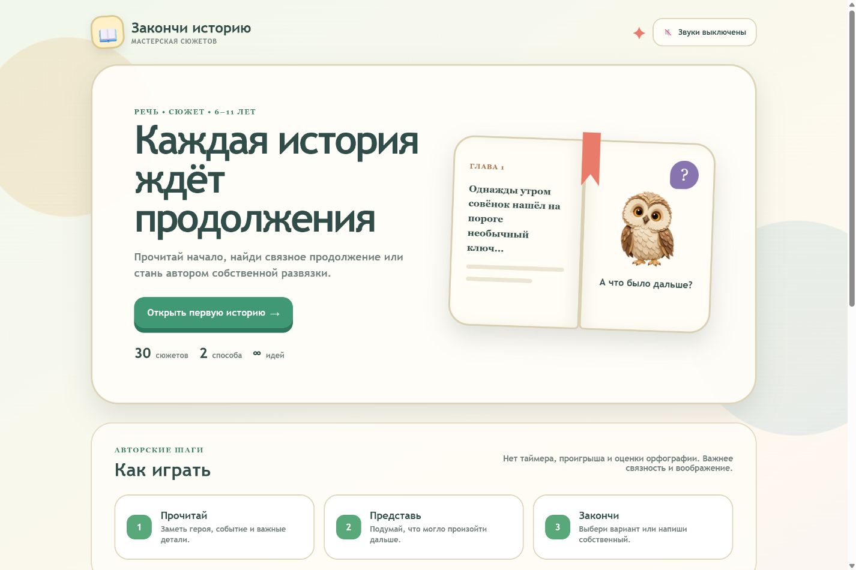This screenshot has width=856, height=570.
Task: Click the open book logo icon
Action: pos(107,32)
